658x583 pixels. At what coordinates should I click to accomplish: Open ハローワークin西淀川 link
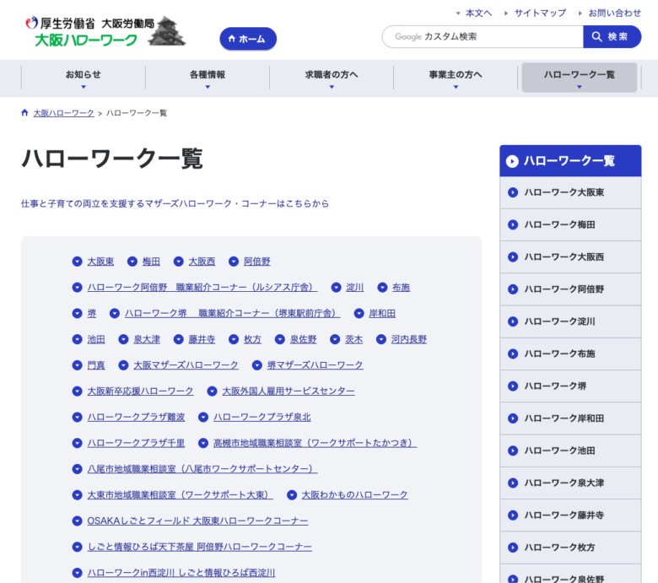[x=181, y=573]
